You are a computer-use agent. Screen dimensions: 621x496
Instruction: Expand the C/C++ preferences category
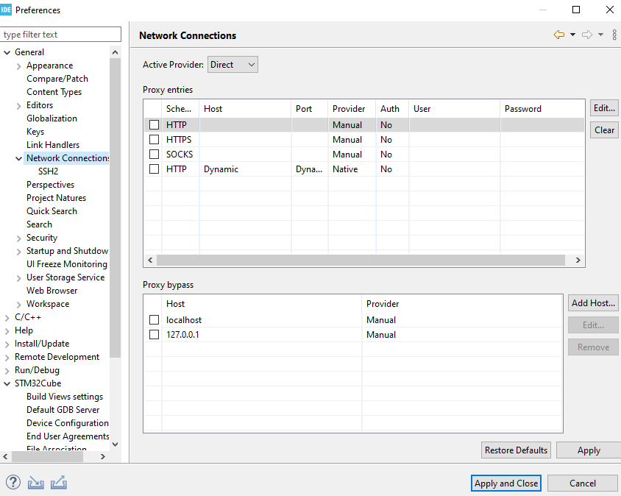[x=7, y=317]
